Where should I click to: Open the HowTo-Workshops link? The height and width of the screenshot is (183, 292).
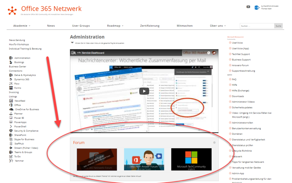coord(19,44)
